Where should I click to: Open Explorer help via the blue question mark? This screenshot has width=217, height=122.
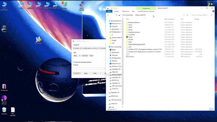click(213, 11)
